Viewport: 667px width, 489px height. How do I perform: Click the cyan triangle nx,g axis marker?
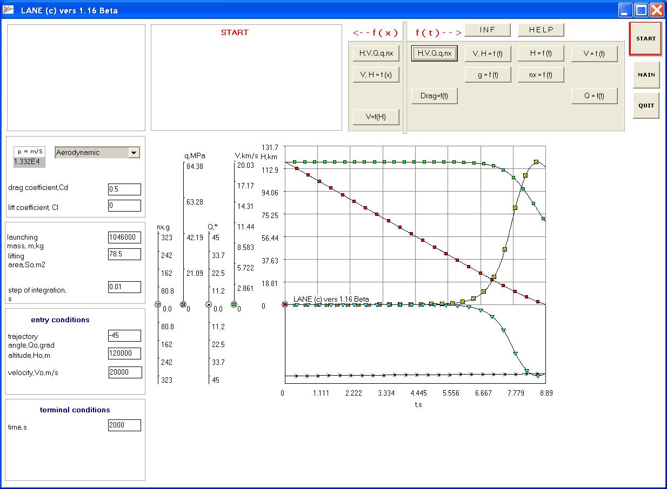158,305
